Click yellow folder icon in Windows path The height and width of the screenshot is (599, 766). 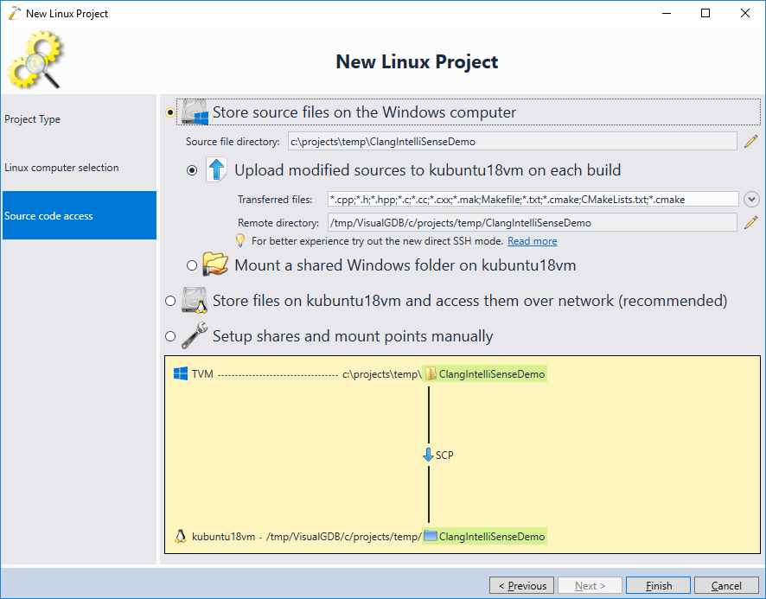tap(430, 373)
